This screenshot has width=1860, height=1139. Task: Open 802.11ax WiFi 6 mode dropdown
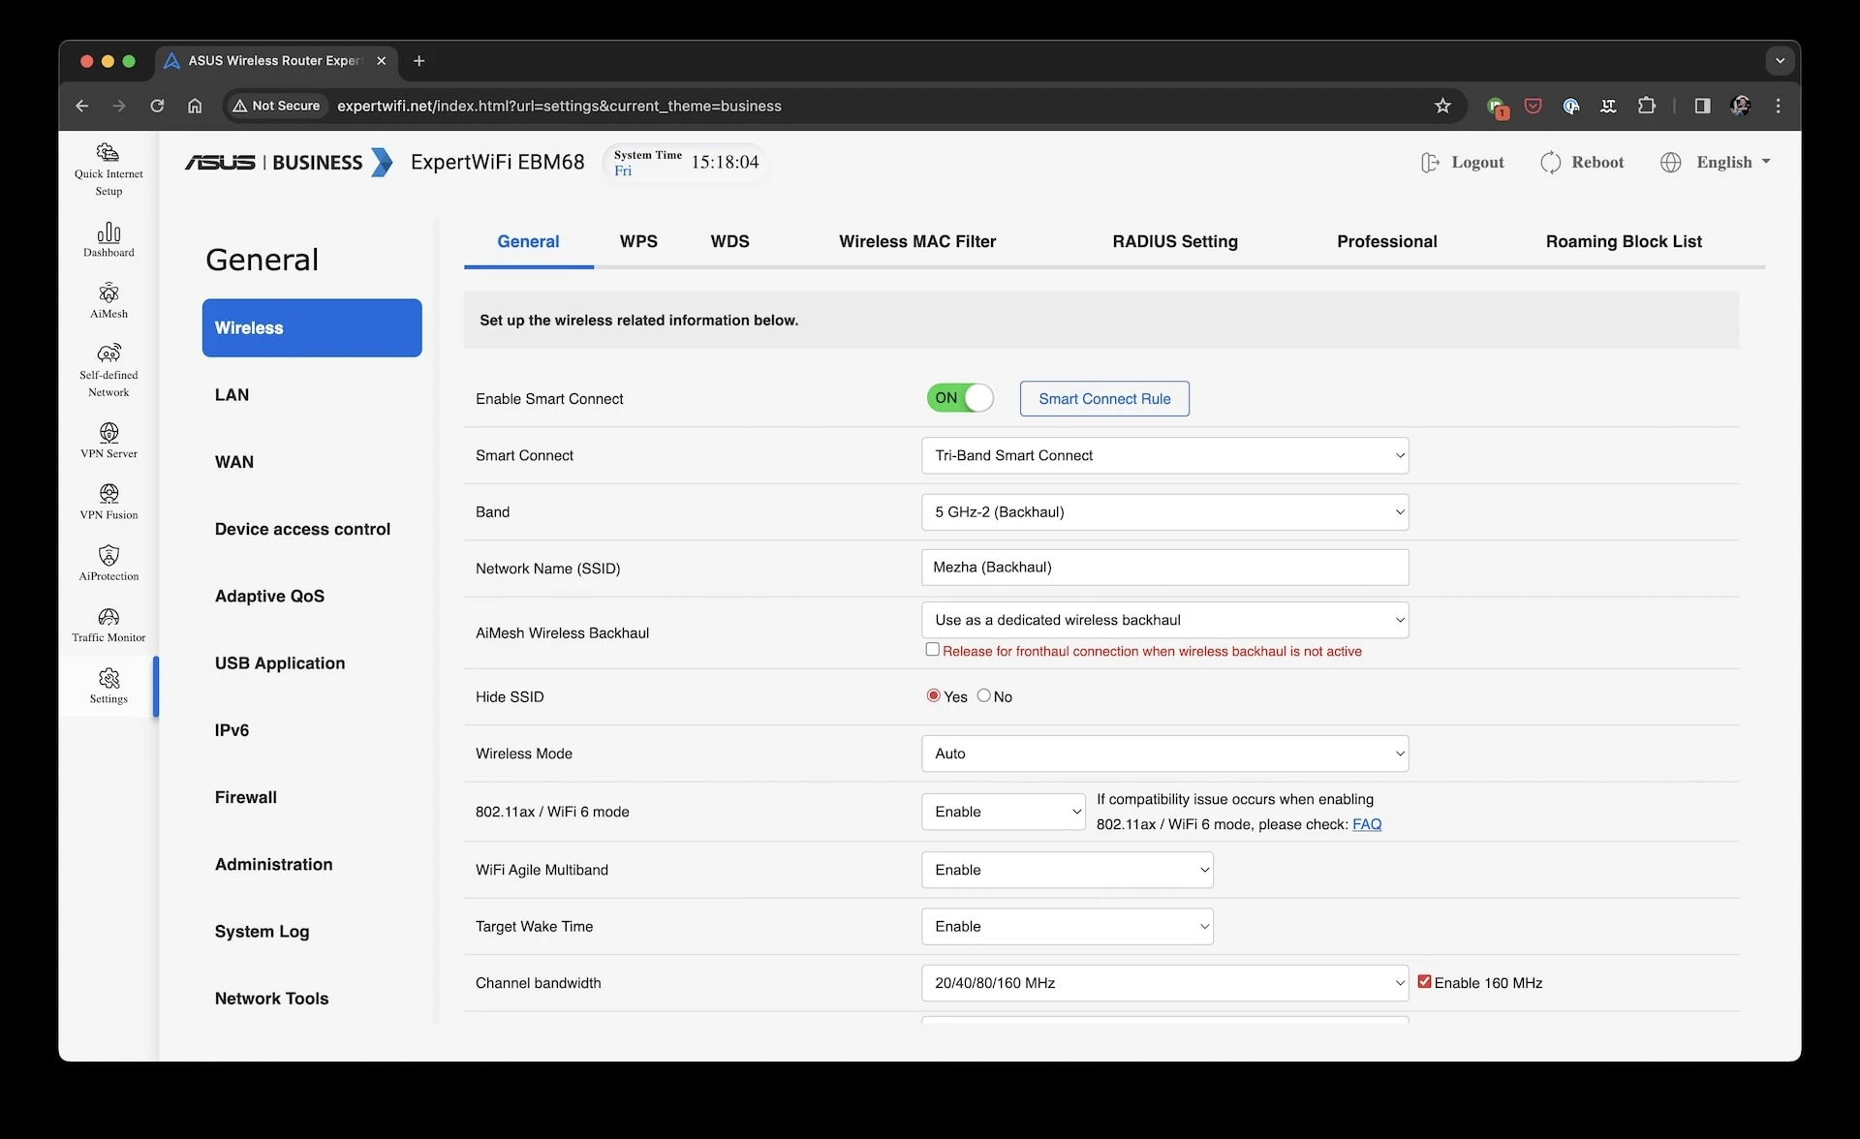tap(1003, 812)
